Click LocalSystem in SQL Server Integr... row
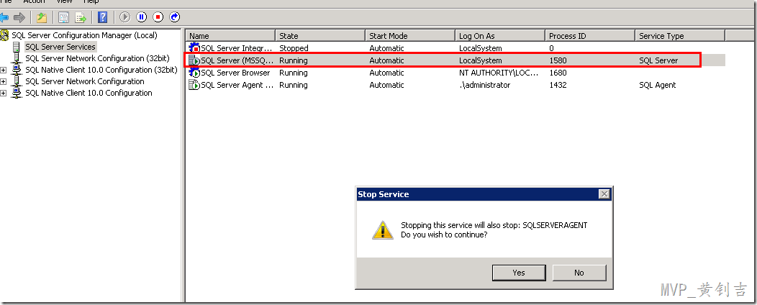Image resolution: width=757 pixels, height=305 pixels. coord(481,48)
